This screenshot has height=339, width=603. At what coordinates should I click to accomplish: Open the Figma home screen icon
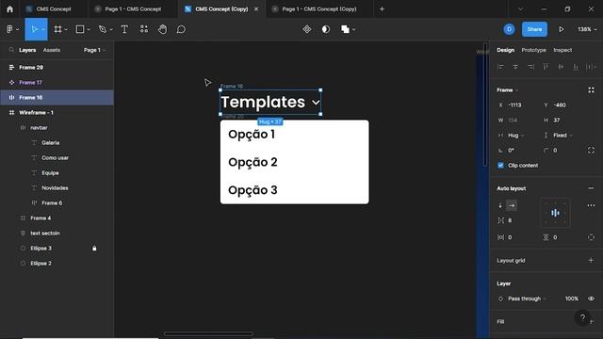(9, 8)
